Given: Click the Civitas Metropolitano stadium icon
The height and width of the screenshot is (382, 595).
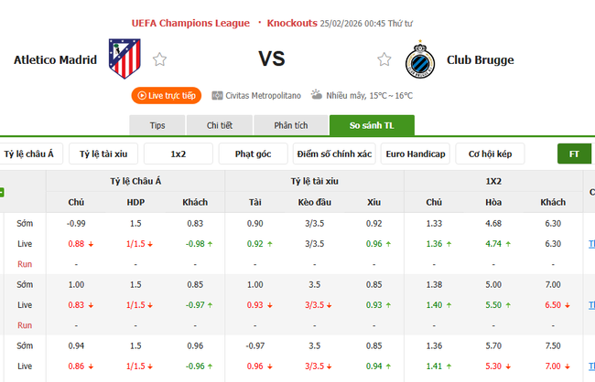Looking at the screenshot, I should tap(217, 95).
